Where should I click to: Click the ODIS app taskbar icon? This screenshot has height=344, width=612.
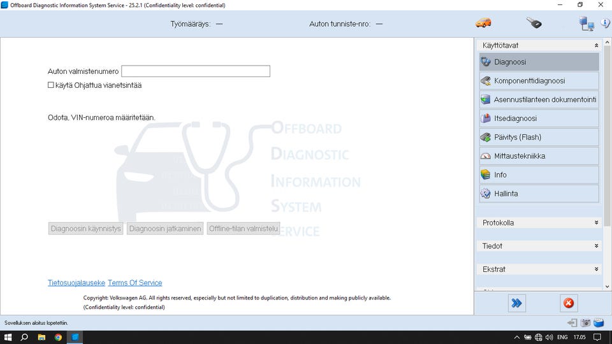(x=75, y=337)
